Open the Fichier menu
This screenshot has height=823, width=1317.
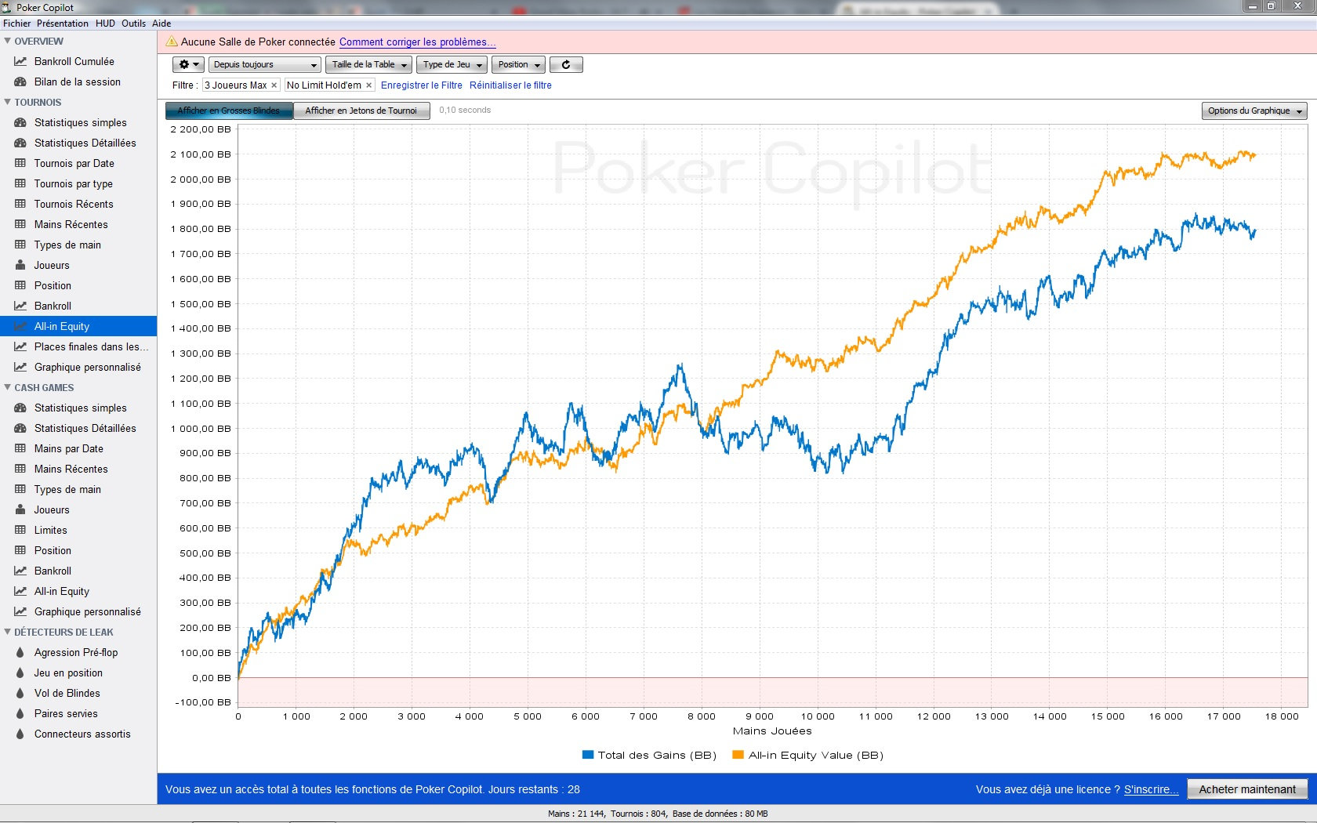click(17, 24)
